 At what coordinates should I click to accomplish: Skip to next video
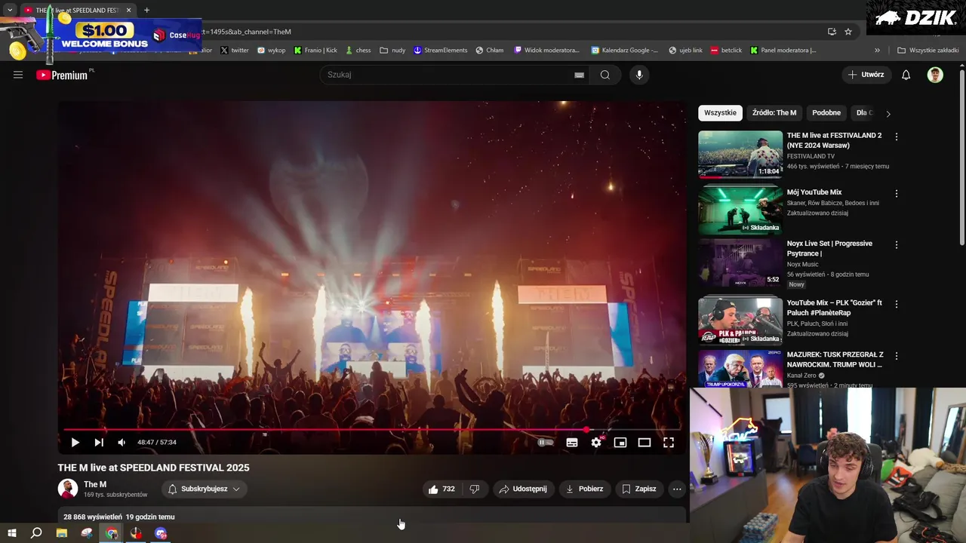99,443
